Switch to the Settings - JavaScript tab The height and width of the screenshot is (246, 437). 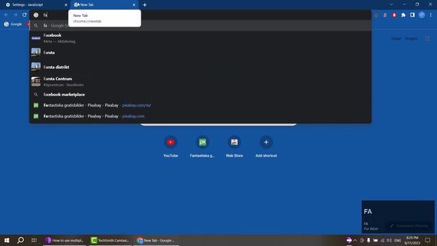click(36, 5)
